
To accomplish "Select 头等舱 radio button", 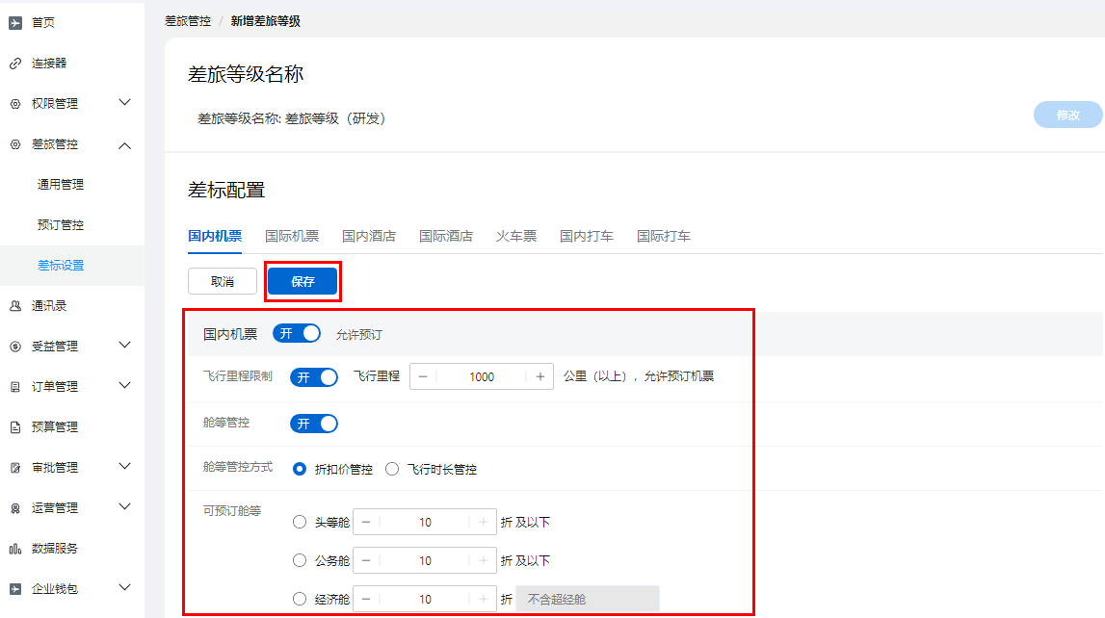I will (x=300, y=523).
